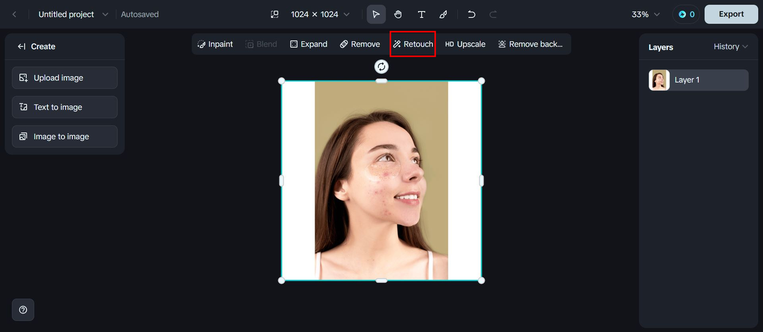Viewport: 763px width, 332px height.
Task: Click the Export button
Action: click(x=731, y=14)
